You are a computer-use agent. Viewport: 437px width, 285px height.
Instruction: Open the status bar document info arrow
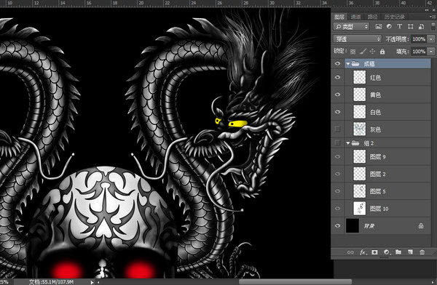point(92,282)
